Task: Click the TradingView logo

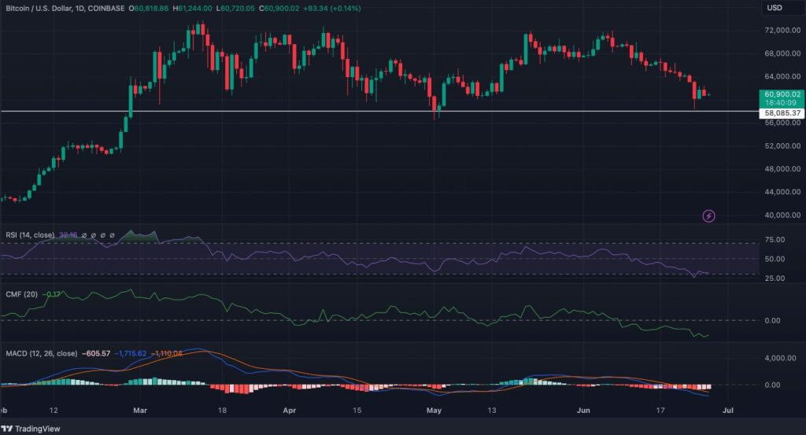Action: click(x=31, y=429)
